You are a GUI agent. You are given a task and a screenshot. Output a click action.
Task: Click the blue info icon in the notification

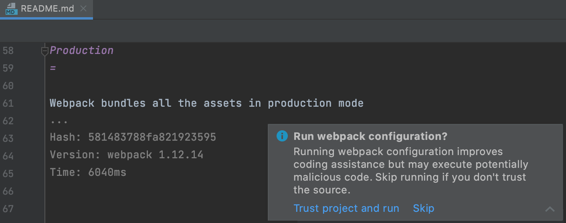[x=282, y=136]
